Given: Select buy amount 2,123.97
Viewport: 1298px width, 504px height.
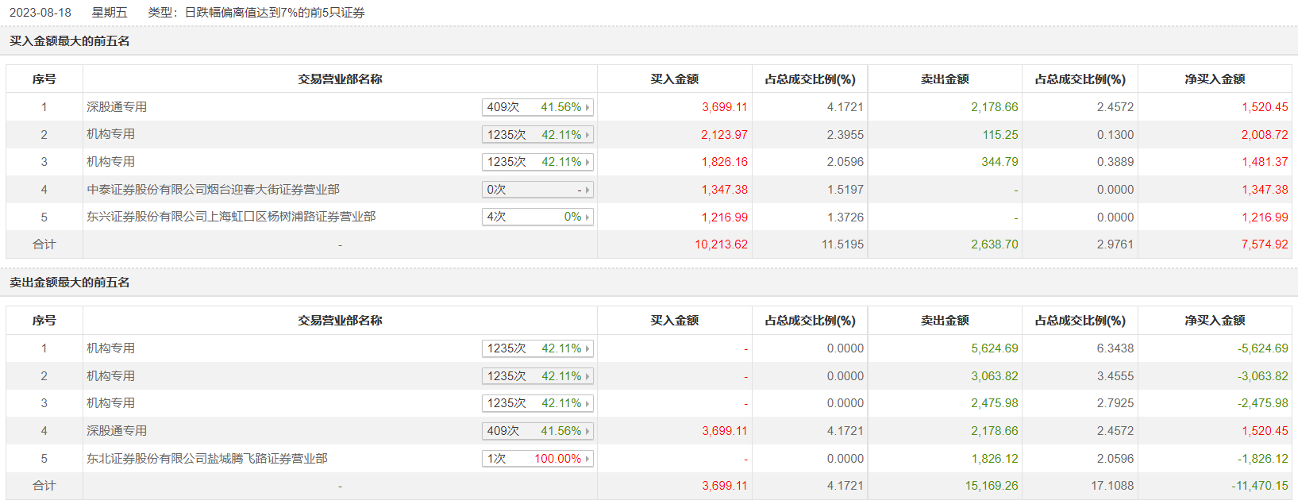Looking at the screenshot, I should coord(724,135).
